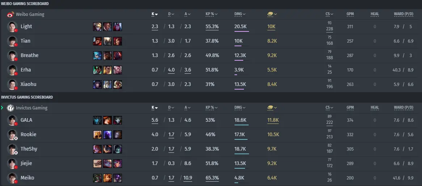Click Light's damage bar under 20.5K
The width and height of the screenshot is (422, 186).
242,31
